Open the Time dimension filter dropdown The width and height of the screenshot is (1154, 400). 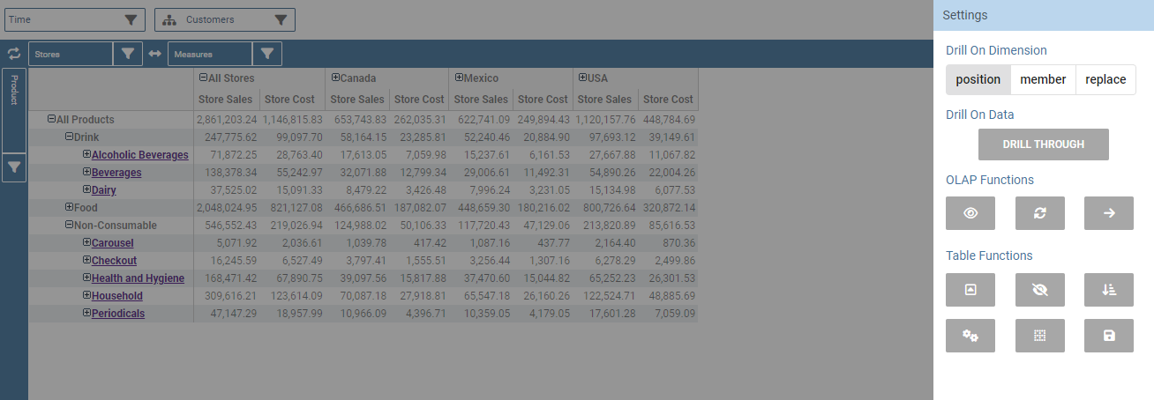point(131,19)
